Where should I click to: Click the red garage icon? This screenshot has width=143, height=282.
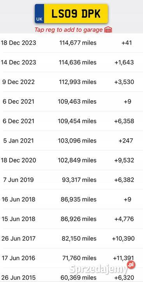[108, 30]
